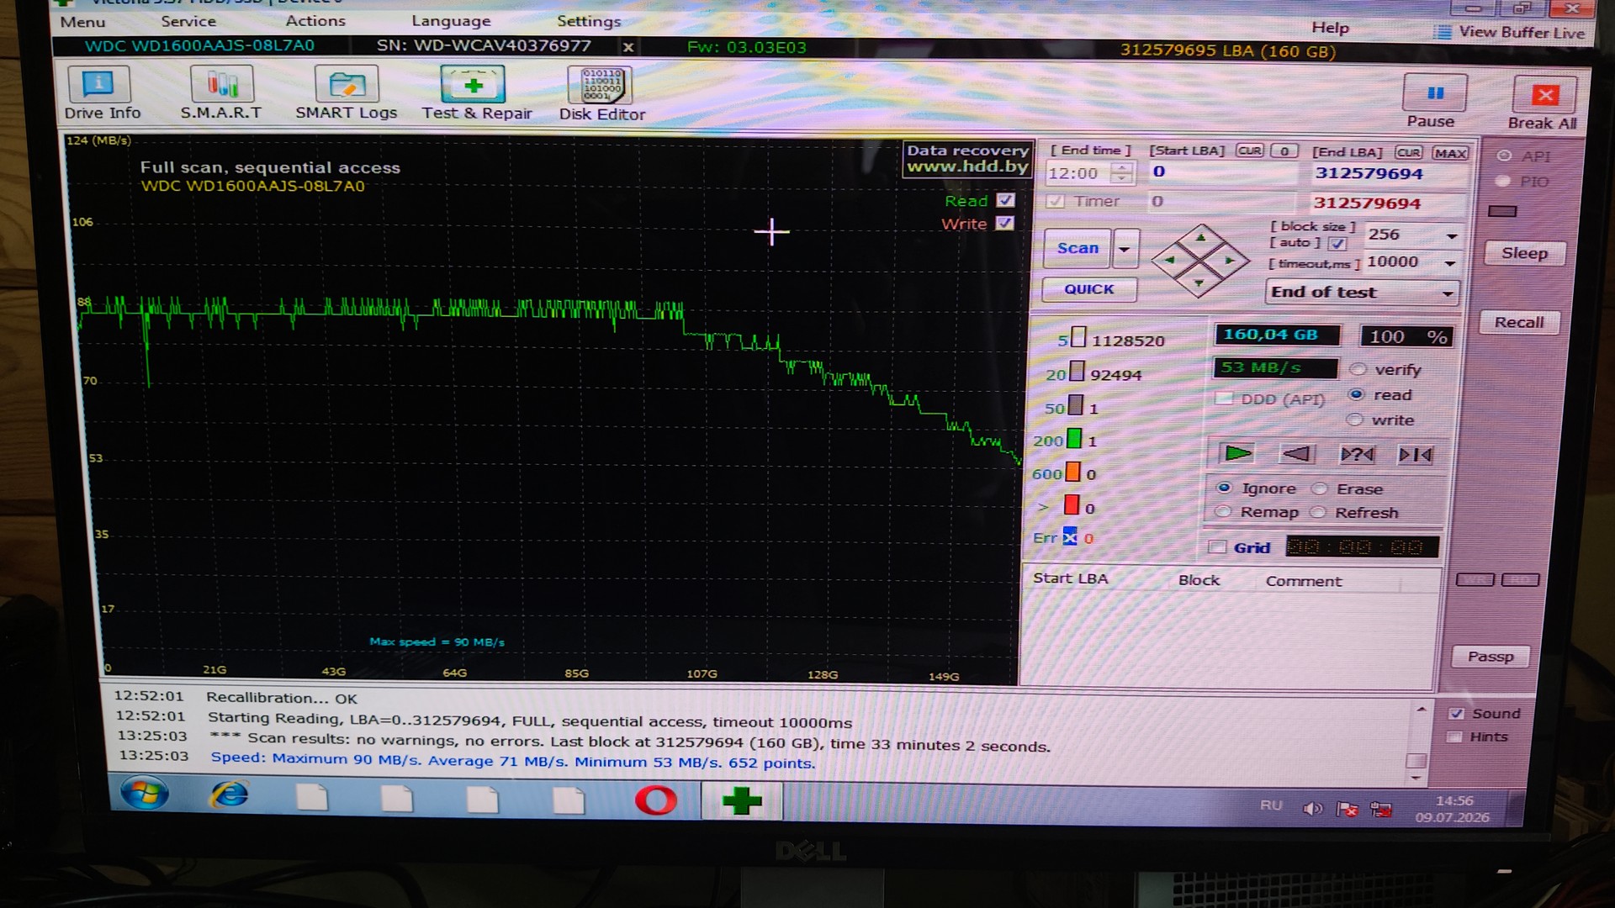Enable the Hints checkbox
Image resolution: width=1615 pixels, height=908 pixels.
pos(1454,736)
